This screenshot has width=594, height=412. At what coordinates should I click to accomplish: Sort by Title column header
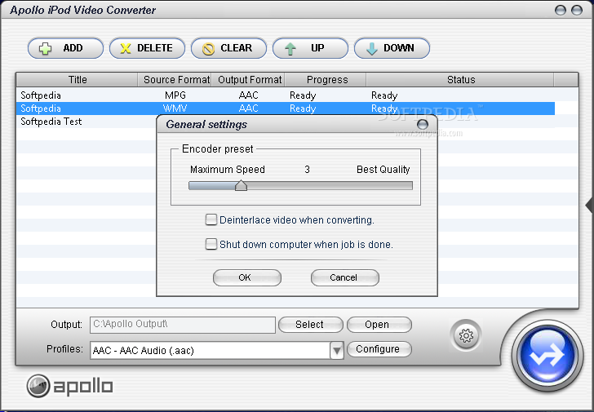[78, 80]
